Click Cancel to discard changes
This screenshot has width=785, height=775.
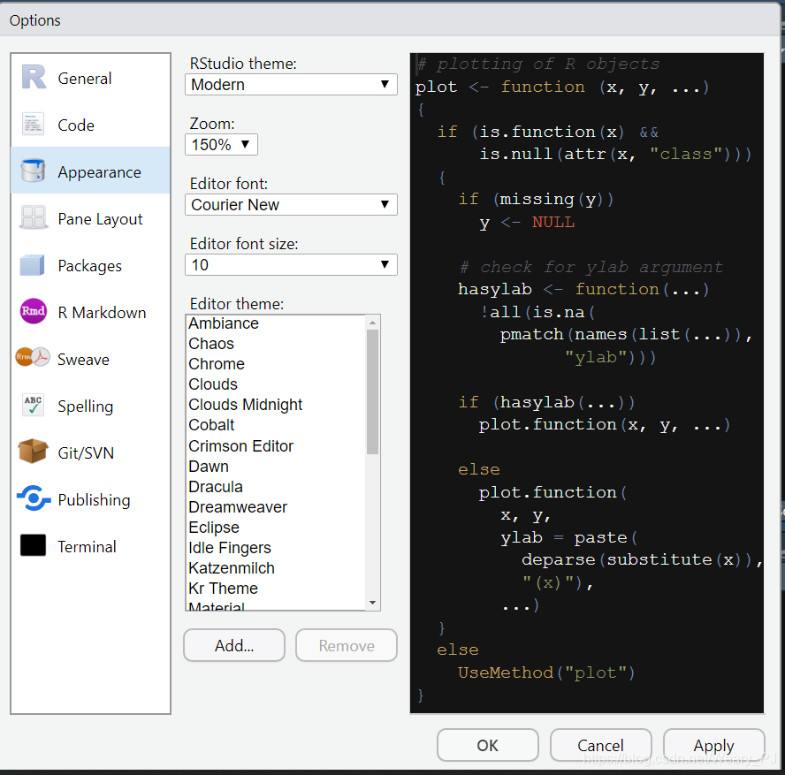coord(601,746)
